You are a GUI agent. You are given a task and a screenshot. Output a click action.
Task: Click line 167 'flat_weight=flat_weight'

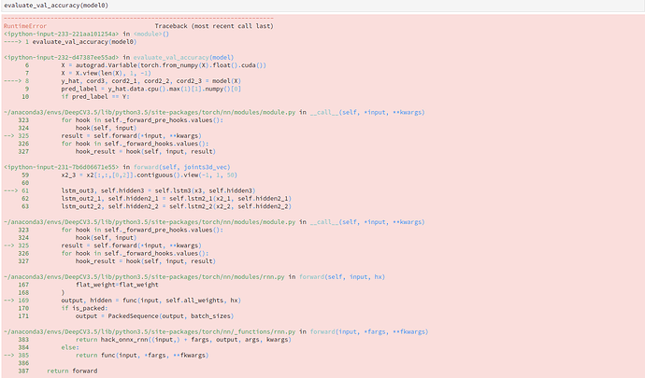click(x=88, y=285)
